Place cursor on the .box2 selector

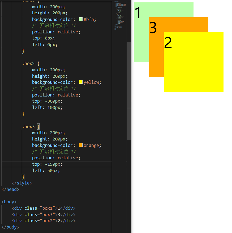point(28,63)
